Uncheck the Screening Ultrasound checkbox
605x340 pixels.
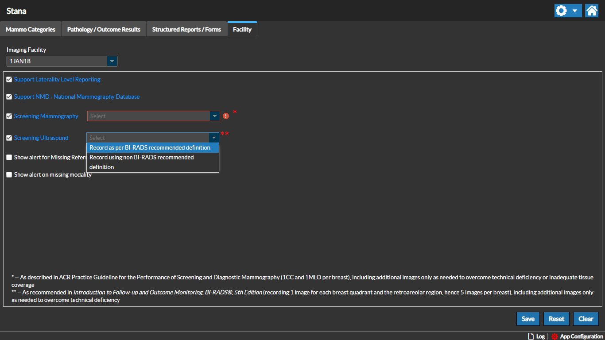click(x=9, y=138)
